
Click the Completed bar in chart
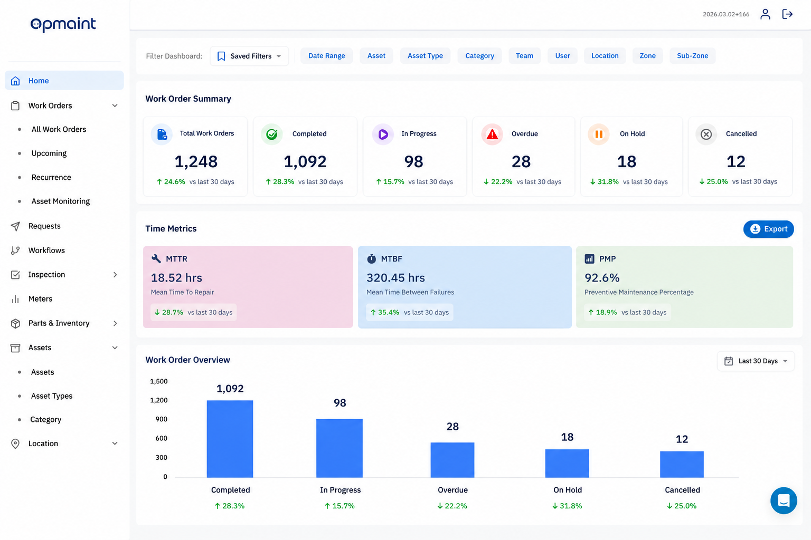(x=230, y=439)
